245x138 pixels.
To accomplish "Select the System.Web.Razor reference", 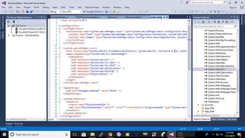I will (217, 79).
